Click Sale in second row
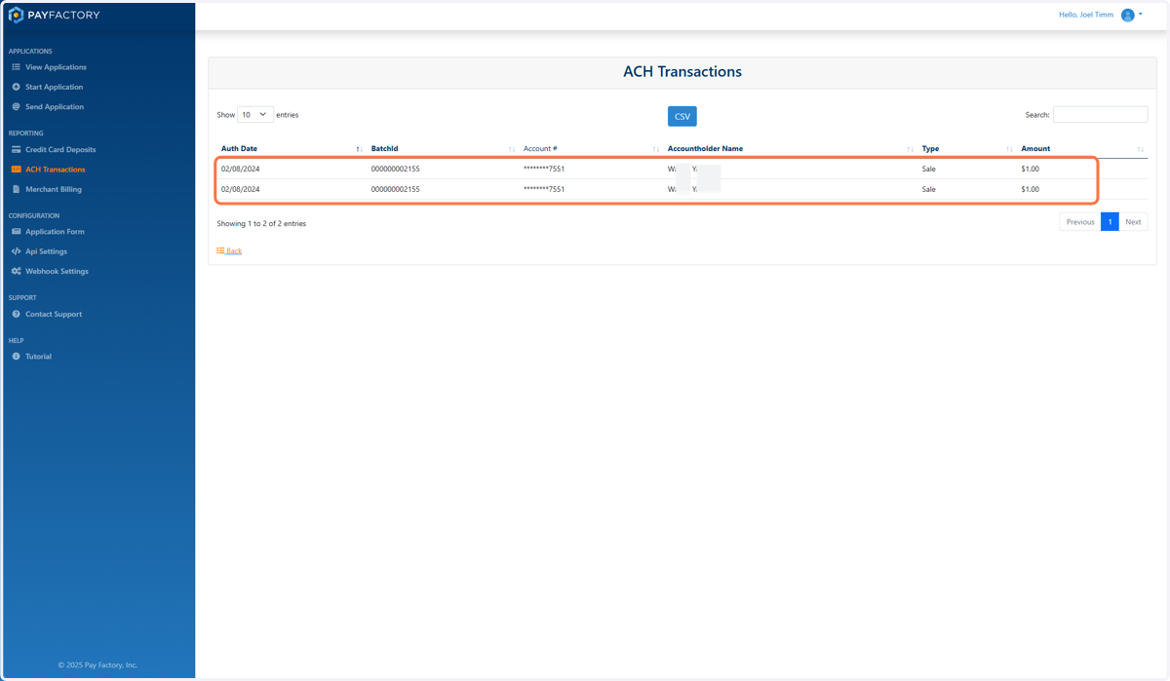 coord(928,189)
